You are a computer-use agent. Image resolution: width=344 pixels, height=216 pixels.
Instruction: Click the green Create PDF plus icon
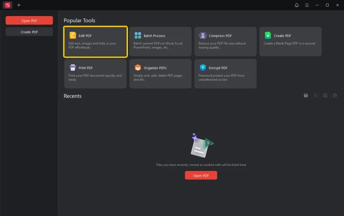pos(268,36)
